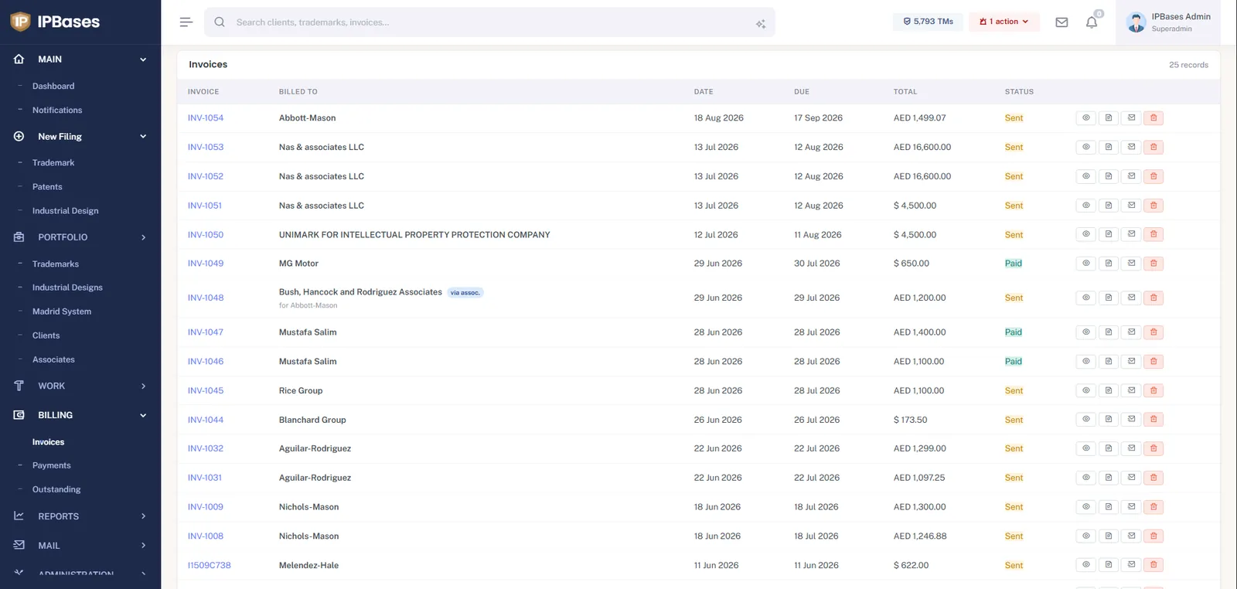Email invoice INV-1054 via envelope icon
This screenshot has height=589, width=1237.
[x=1131, y=118]
